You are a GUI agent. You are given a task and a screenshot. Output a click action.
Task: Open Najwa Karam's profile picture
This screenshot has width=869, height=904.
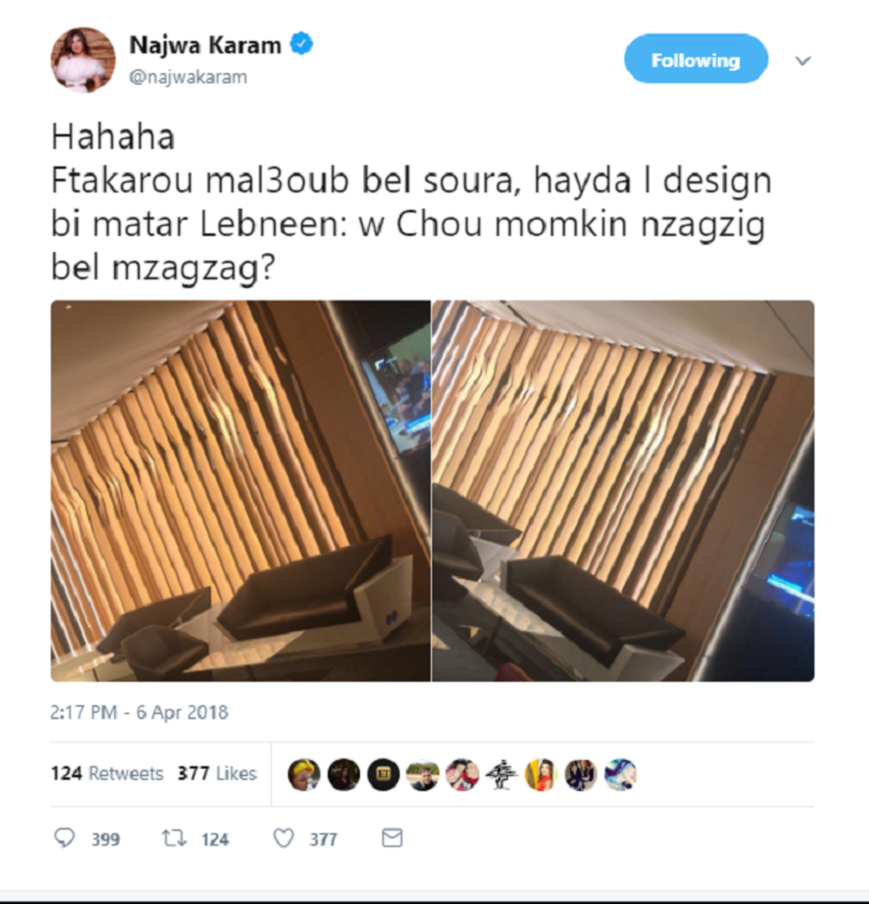(83, 60)
